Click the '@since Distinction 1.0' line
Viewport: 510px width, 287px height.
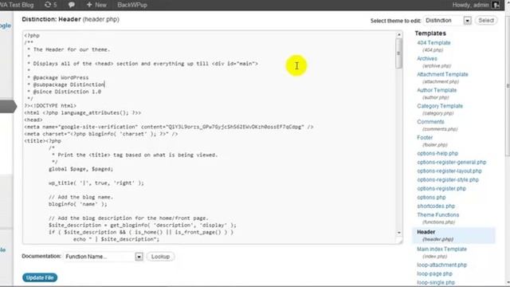(x=65, y=92)
